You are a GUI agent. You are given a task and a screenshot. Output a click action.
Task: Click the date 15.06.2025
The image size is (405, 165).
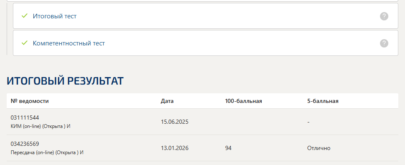[x=175, y=122]
